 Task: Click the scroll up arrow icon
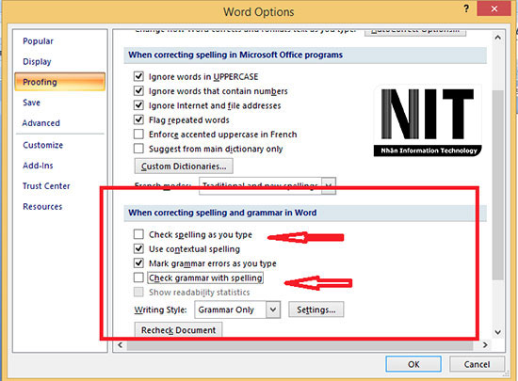click(498, 38)
